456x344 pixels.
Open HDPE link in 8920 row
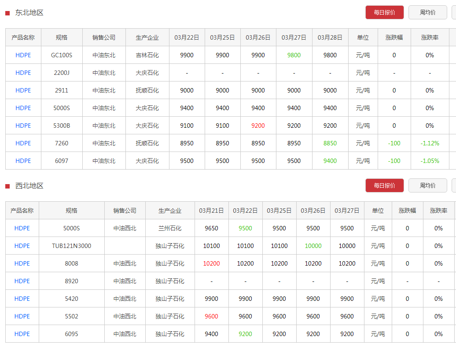pos(22,281)
